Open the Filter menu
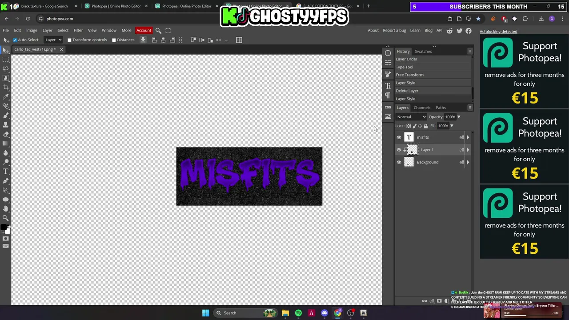This screenshot has width=569, height=320. click(x=78, y=31)
